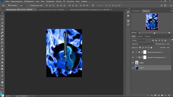Hide the Цветовой тон/Насыщенность 1 layer
Image resolution: width=173 pixels, height=97 pixels.
[x=133, y=57]
